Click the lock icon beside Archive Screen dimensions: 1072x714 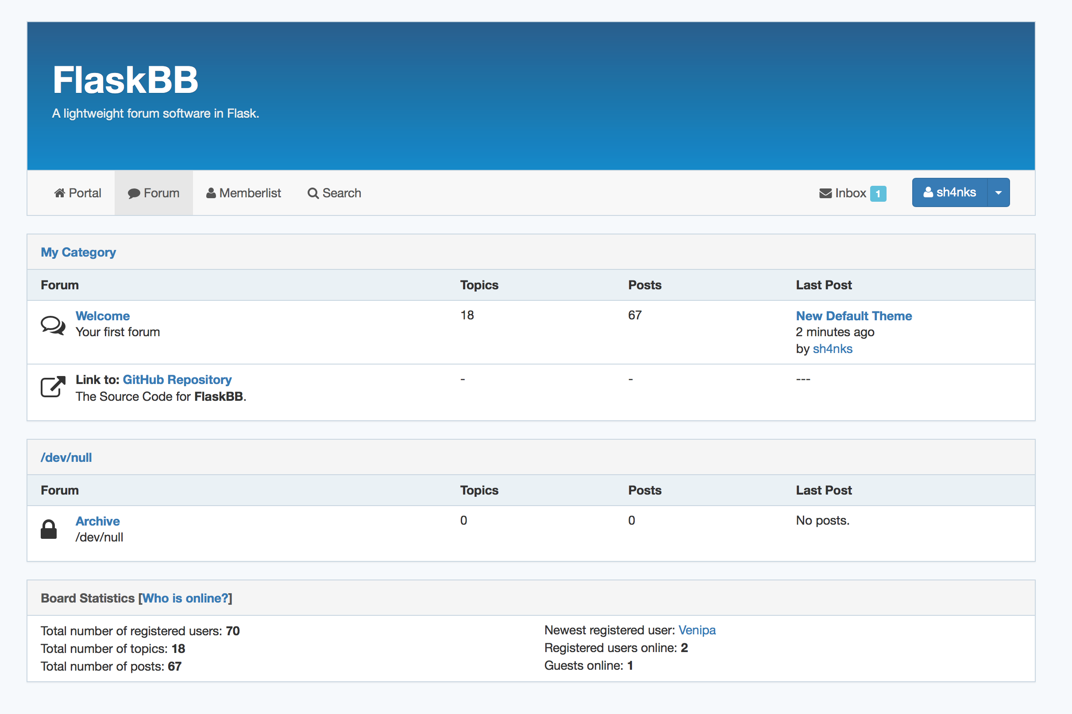coord(49,529)
